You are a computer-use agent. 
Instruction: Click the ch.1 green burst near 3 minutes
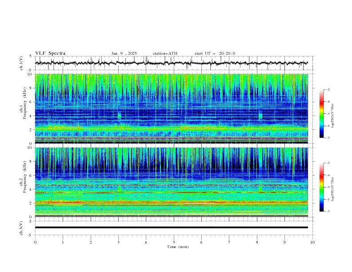119,116
